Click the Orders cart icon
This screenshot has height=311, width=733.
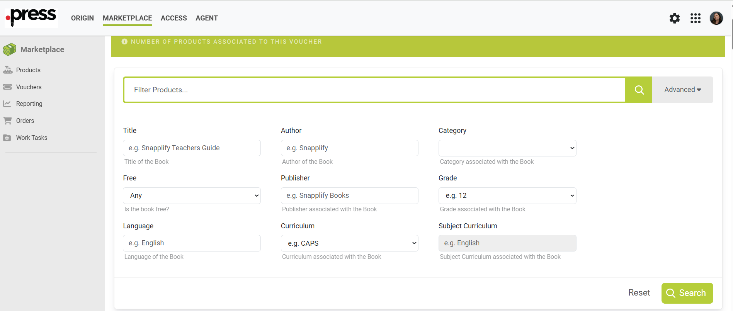point(7,121)
